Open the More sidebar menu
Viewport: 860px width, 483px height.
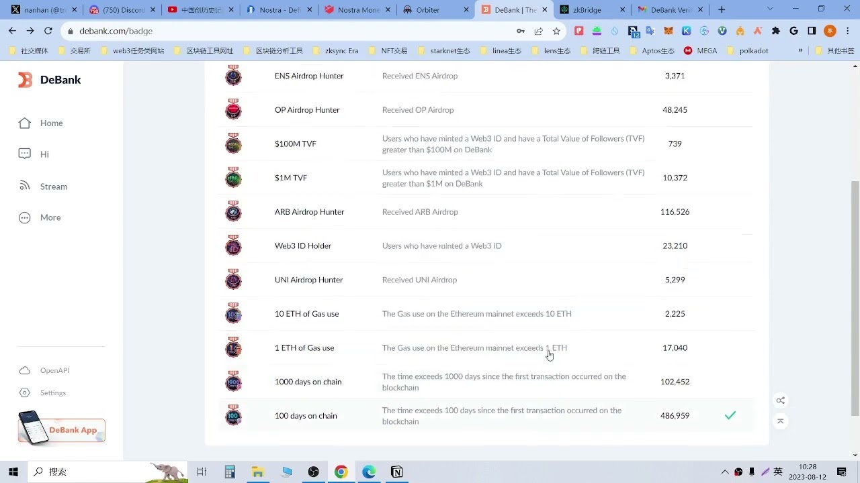pyautogui.click(x=40, y=217)
